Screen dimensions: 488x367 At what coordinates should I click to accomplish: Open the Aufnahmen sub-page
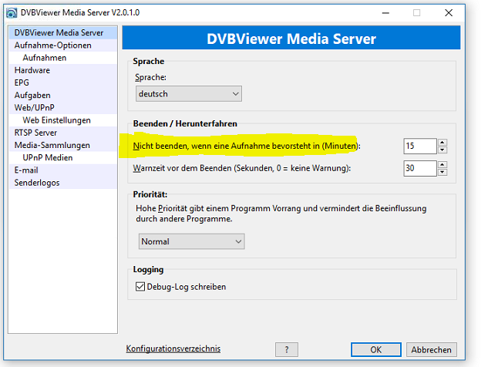63,58
